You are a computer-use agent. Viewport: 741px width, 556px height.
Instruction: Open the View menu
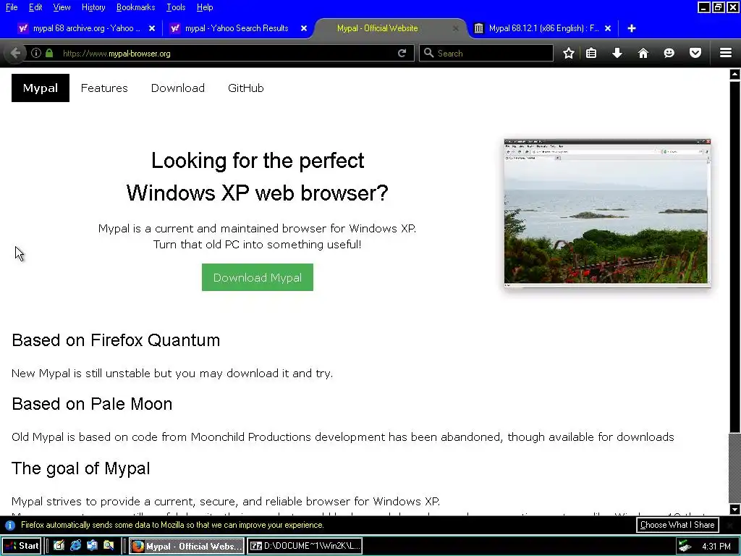(x=62, y=7)
